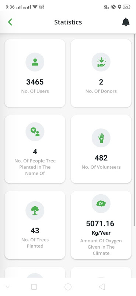Tap the green tree icon

click(x=35, y=211)
